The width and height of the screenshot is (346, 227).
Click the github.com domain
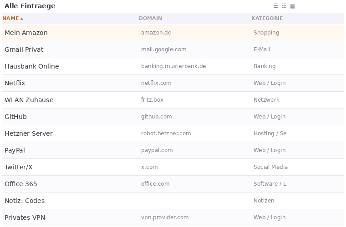click(x=156, y=117)
